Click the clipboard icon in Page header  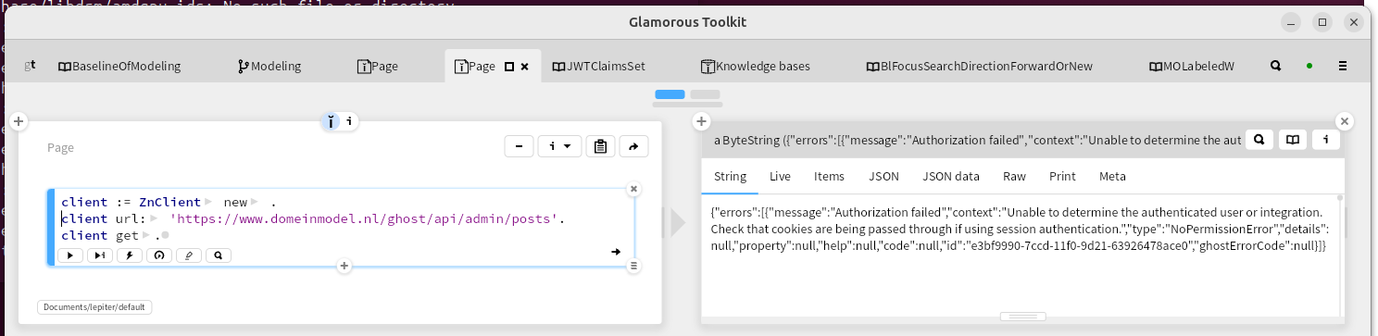point(601,146)
